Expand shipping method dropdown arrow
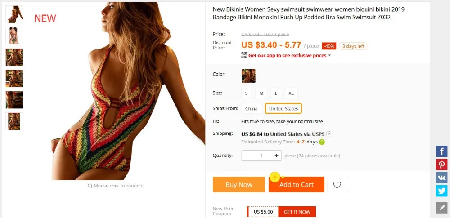450x218 pixels. [329, 133]
